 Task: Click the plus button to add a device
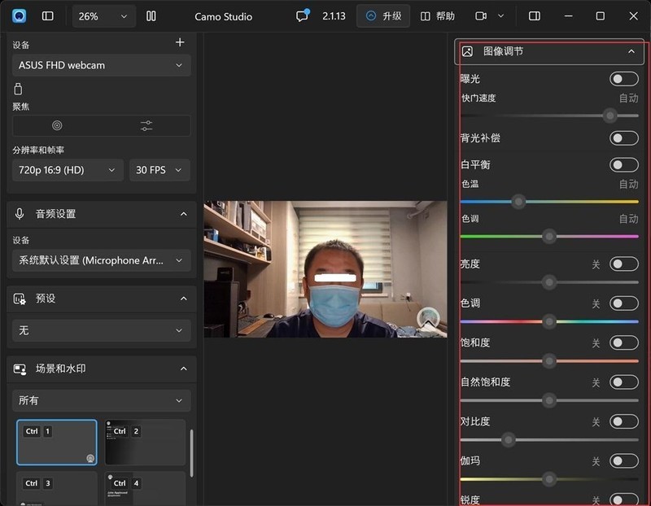[x=180, y=42]
